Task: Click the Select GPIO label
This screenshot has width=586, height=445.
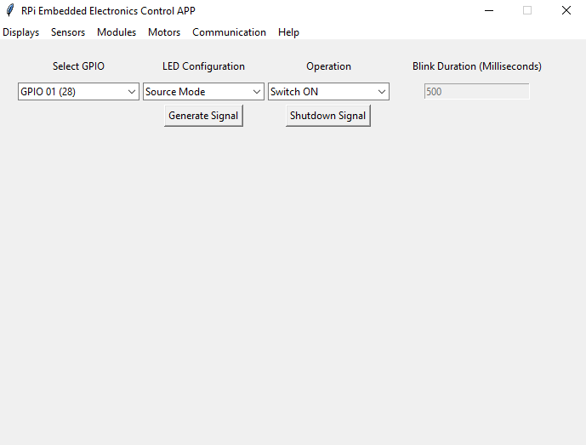Action: click(78, 66)
